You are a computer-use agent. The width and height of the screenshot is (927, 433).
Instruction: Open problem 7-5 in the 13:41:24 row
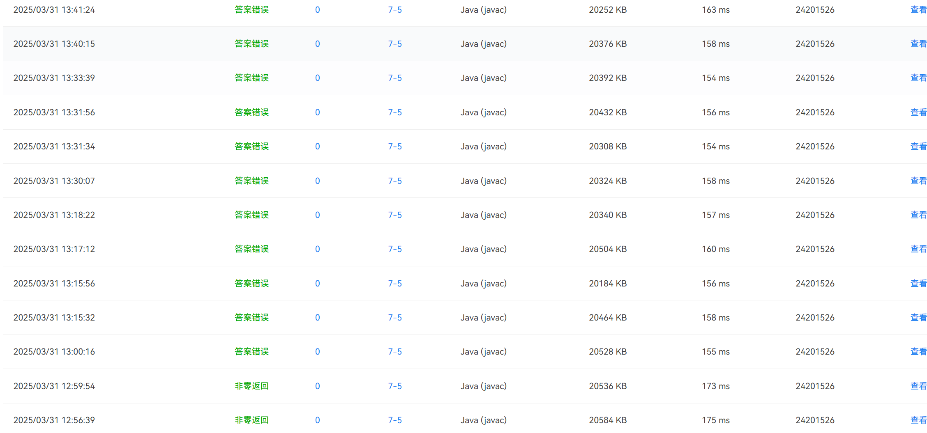point(395,10)
